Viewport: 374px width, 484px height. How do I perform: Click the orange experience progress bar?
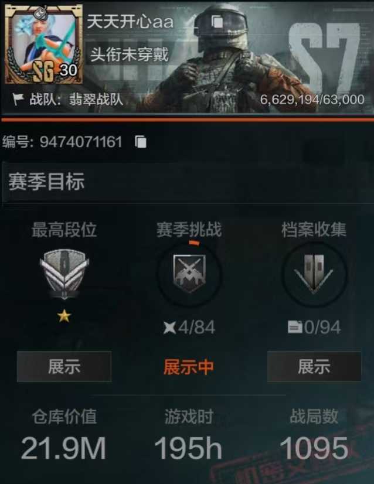click(x=187, y=119)
